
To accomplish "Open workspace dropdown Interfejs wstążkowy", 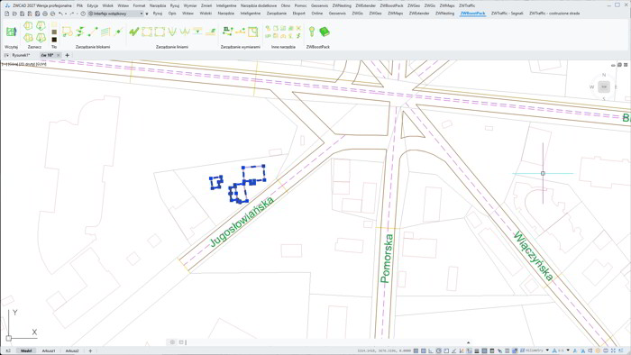I will [116, 14].
